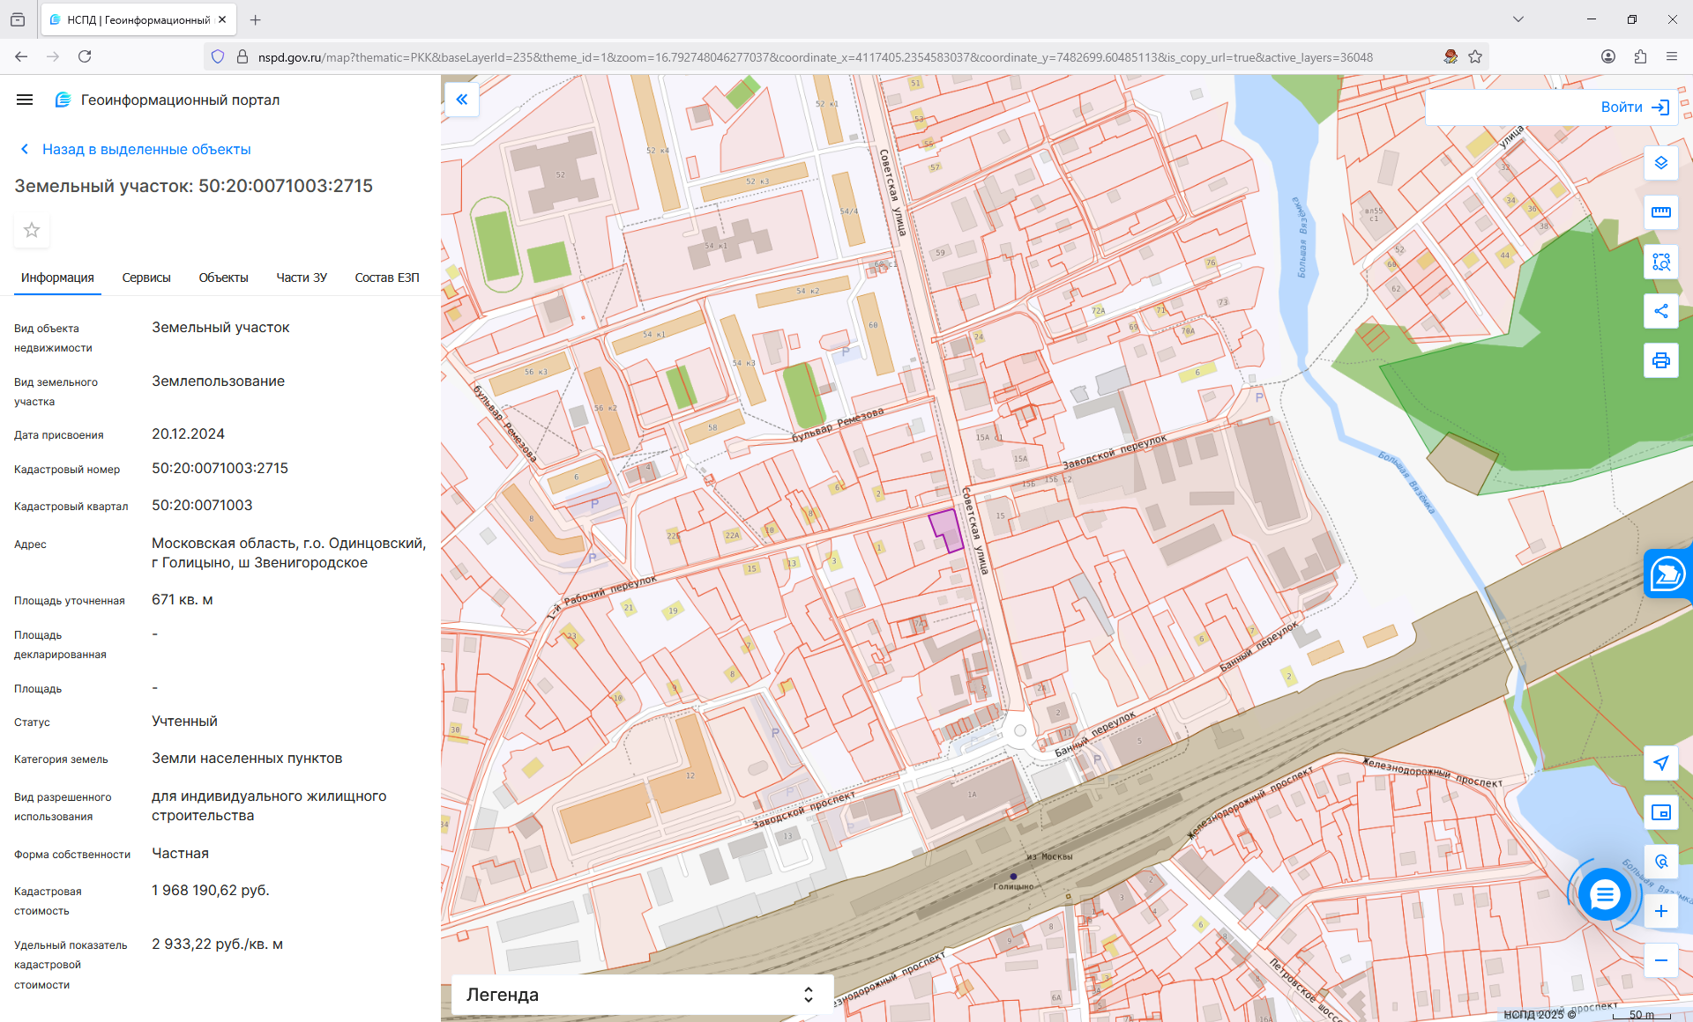Click the share map icon
Viewport: 1693px width, 1022px height.
pos(1660,311)
